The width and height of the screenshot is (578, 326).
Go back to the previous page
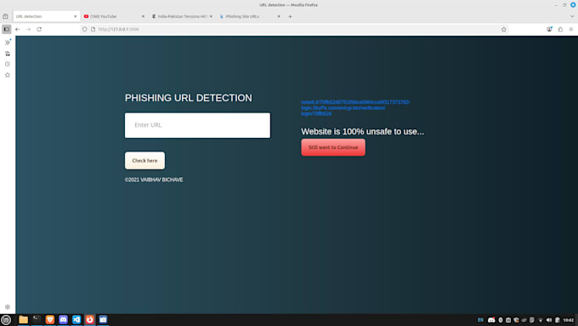tap(18, 29)
